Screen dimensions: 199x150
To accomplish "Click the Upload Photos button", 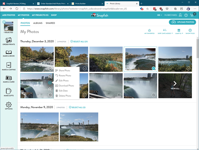I will pos(182,22).
